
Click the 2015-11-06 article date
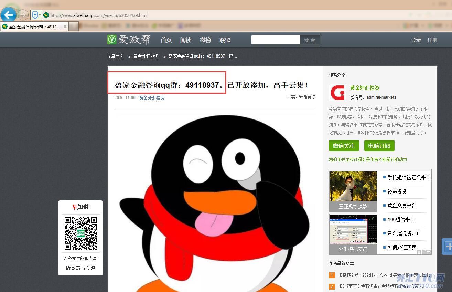pyautogui.click(x=125, y=98)
